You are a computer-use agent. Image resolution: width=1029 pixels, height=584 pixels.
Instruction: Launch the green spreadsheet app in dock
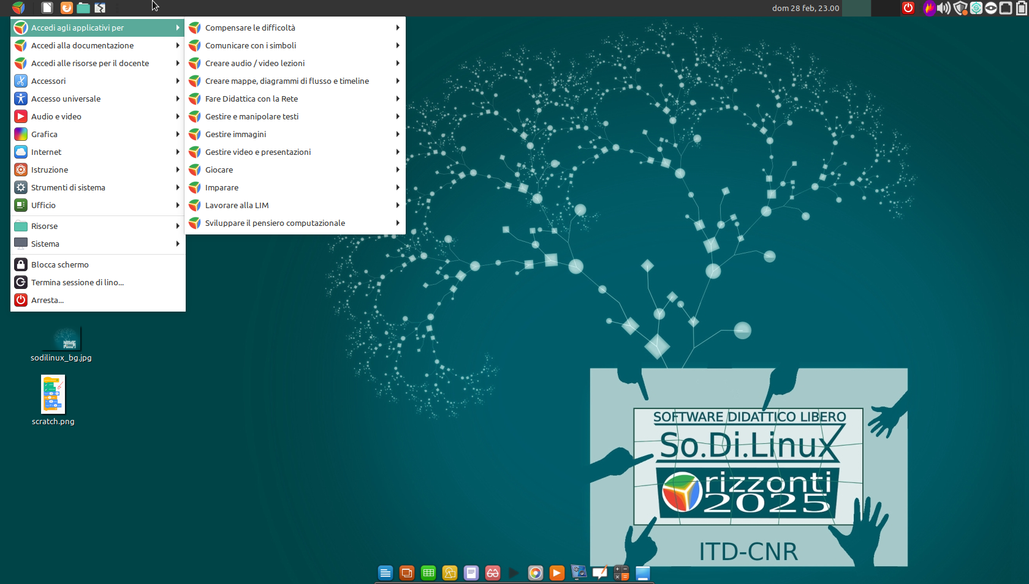pyautogui.click(x=428, y=573)
